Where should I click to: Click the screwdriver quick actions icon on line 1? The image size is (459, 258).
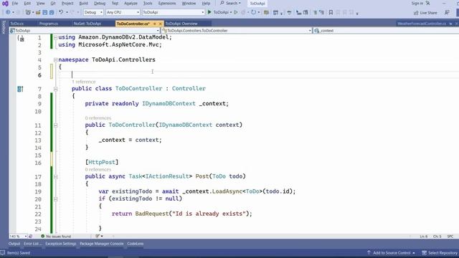pos(21,38)
